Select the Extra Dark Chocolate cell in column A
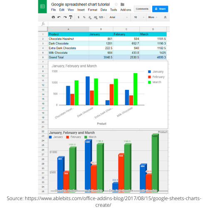This screenshot has width=208, height=208. (68, 48)
